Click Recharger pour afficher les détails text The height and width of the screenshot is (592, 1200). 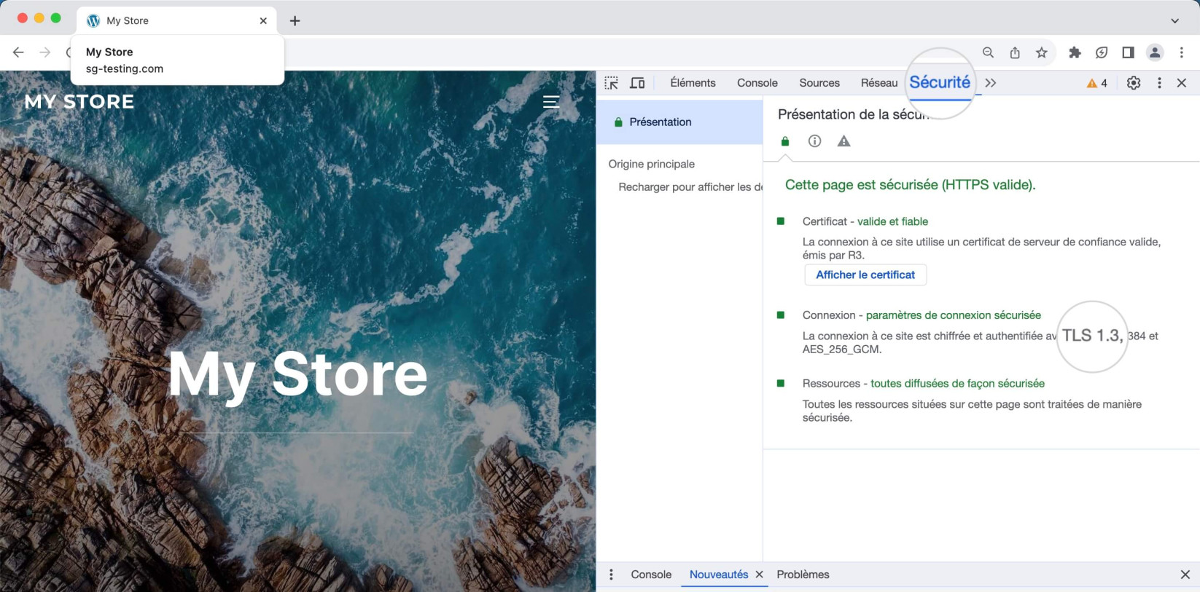pyautogui.click(x=690, y=187)
